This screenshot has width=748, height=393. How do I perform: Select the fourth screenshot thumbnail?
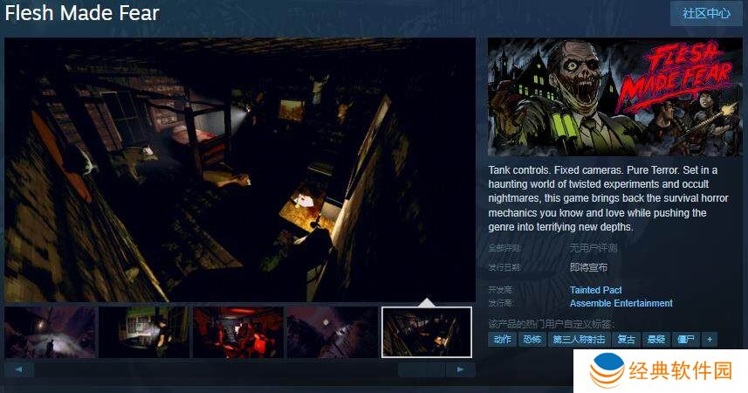[333, 332]
